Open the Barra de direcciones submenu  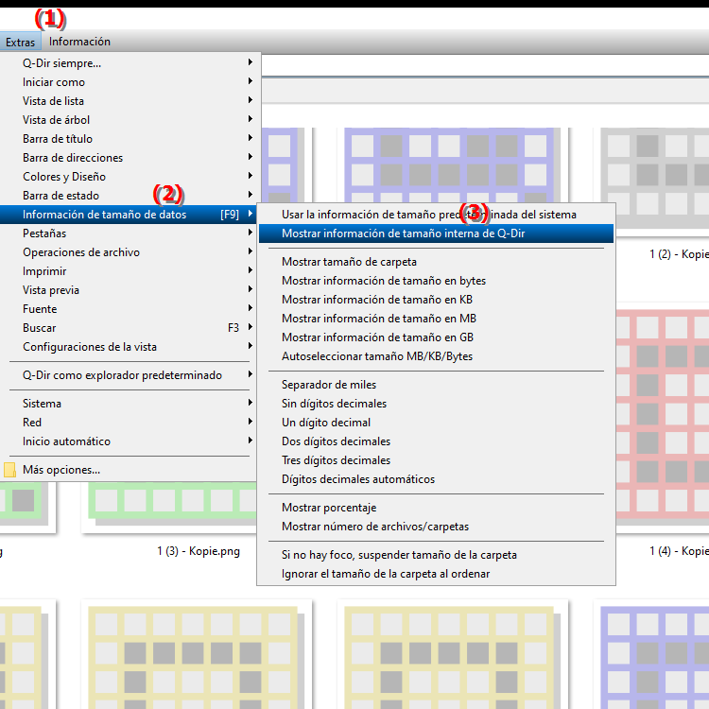[x=130, y=158]
